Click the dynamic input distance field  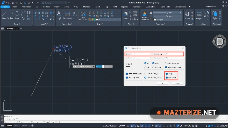[100, 66]
